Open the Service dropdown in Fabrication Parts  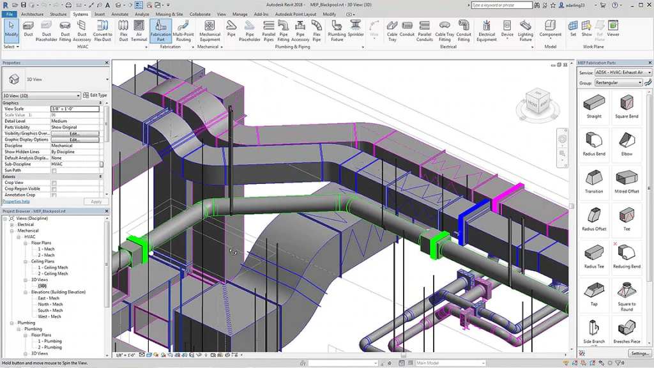623,73
